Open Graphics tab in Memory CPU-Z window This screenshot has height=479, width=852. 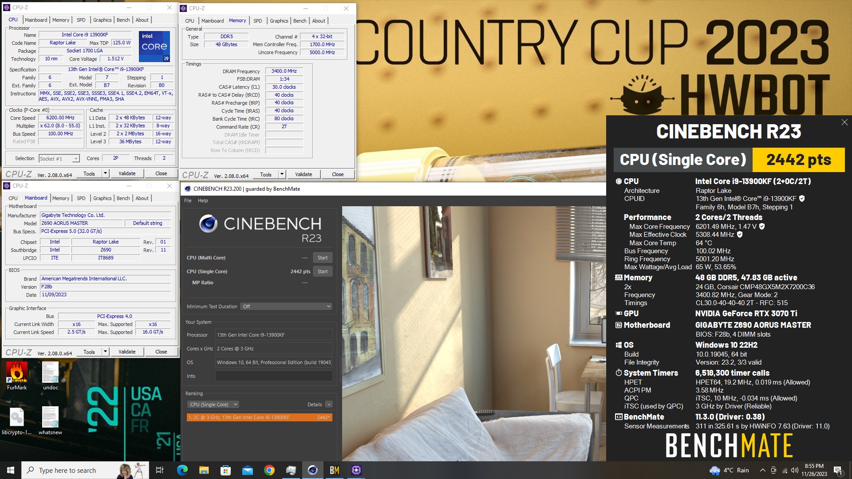click(279, 21)
